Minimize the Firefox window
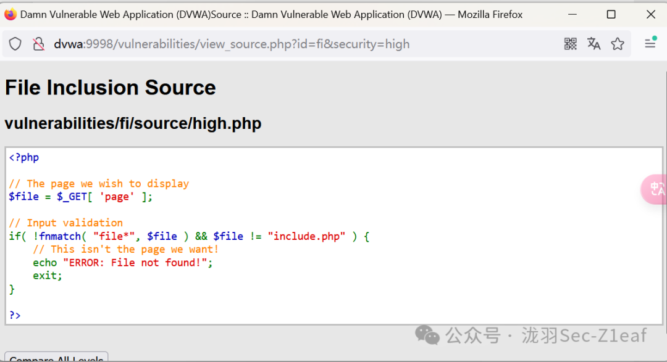The image size is (667, 362). point(573,14)
